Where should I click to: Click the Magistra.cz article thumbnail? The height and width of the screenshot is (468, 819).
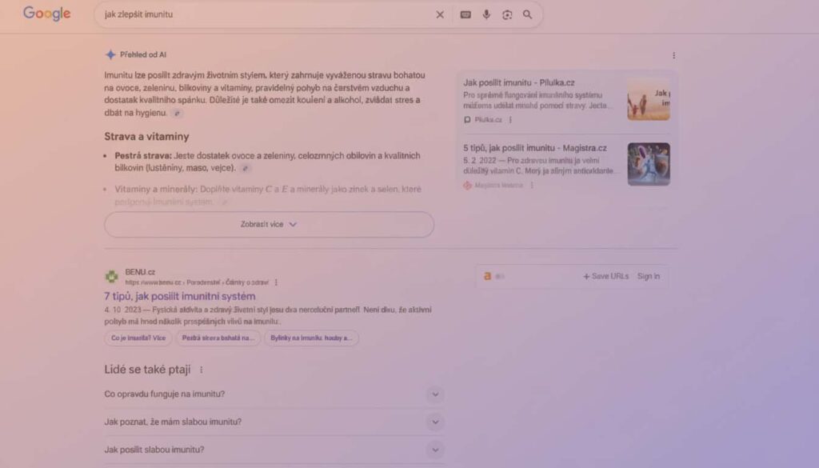pyautogui.click(x=649, y=164)
